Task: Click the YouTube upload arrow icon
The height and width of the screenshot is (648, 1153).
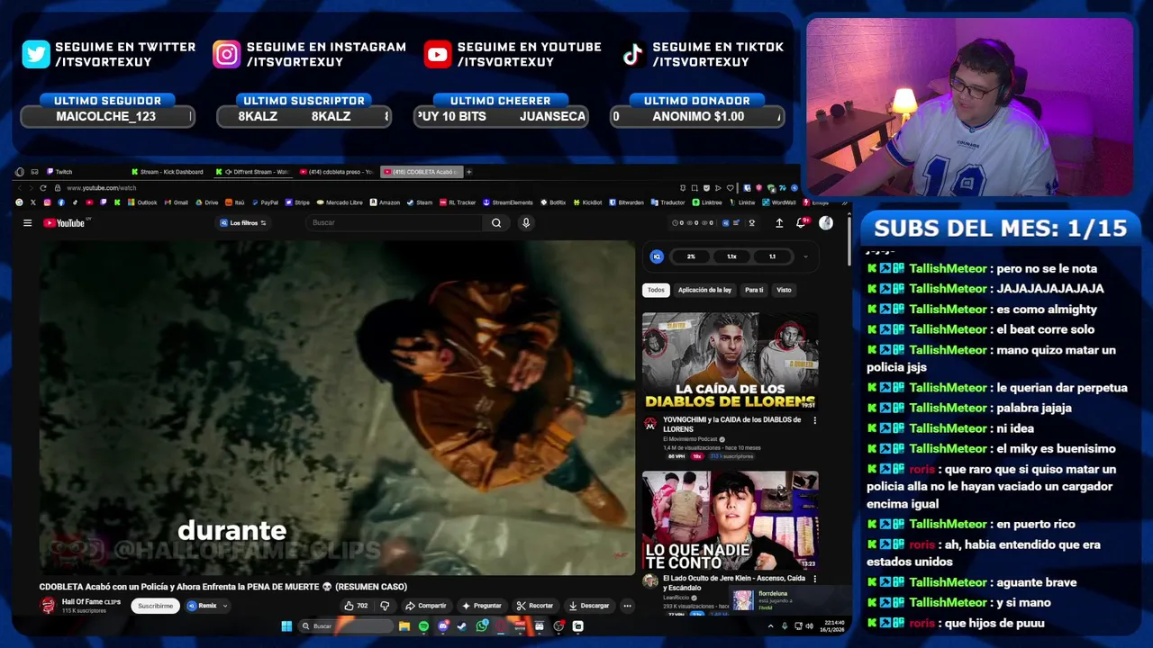Action: (779, 223)
